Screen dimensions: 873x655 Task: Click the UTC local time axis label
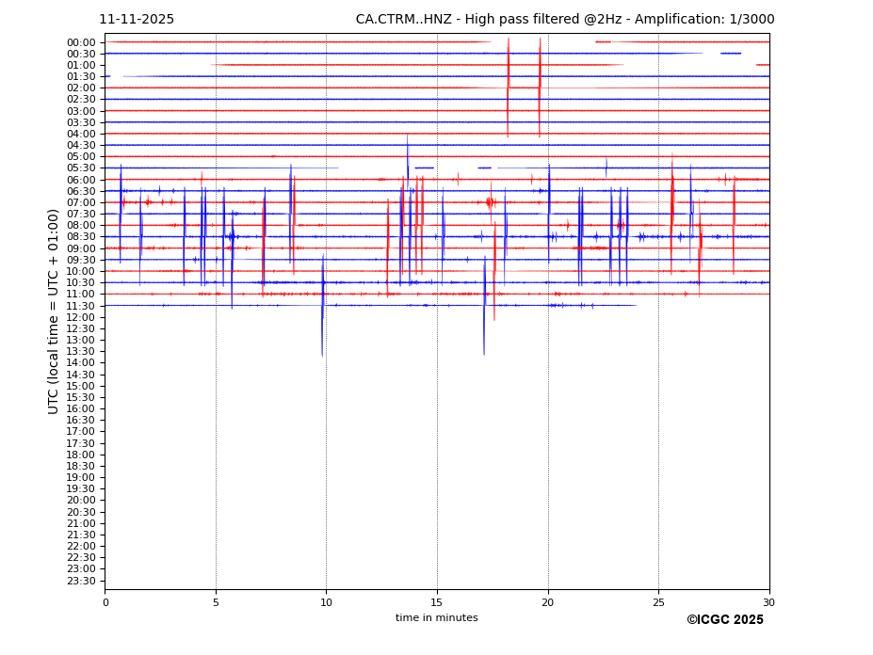(x=54, y=312)
